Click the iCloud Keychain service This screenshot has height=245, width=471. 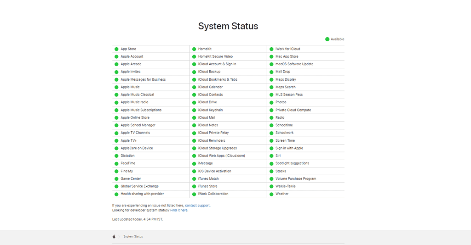pos(210,110)
